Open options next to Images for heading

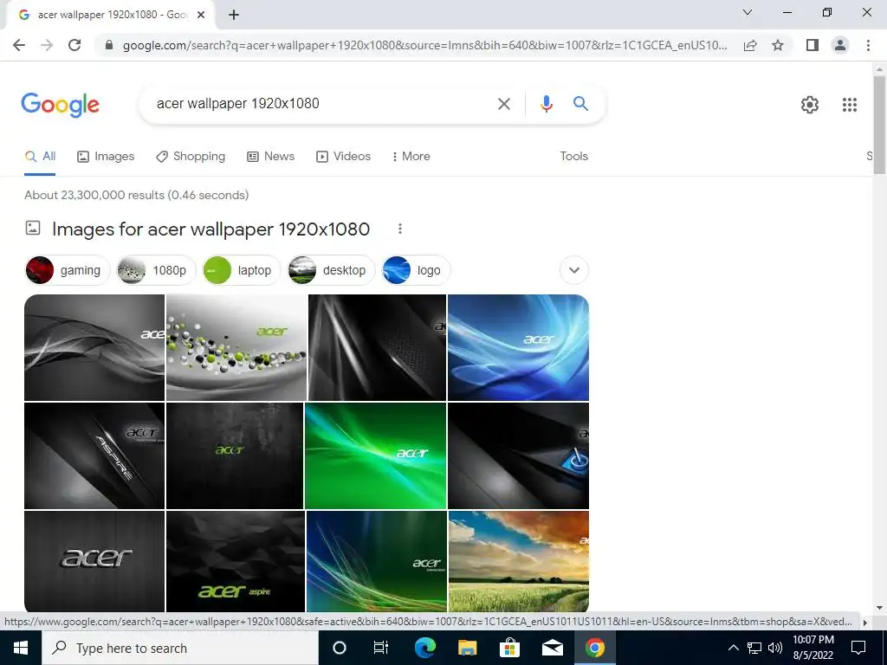(x=400, y=229)
